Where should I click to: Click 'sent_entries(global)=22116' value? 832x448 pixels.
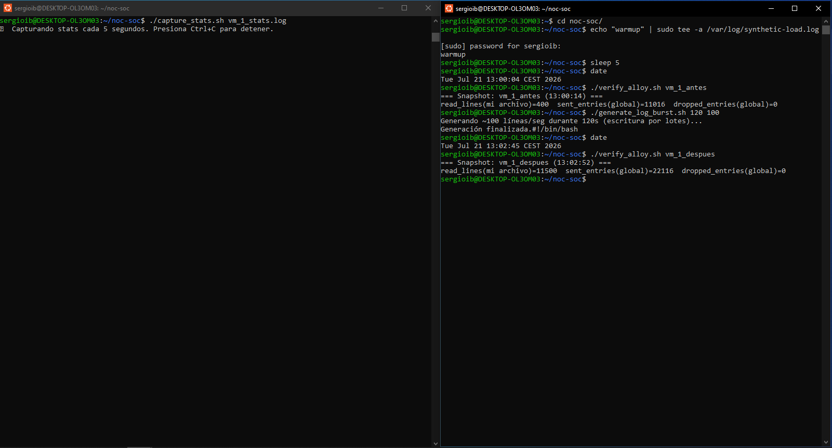(x=619, y=171)
